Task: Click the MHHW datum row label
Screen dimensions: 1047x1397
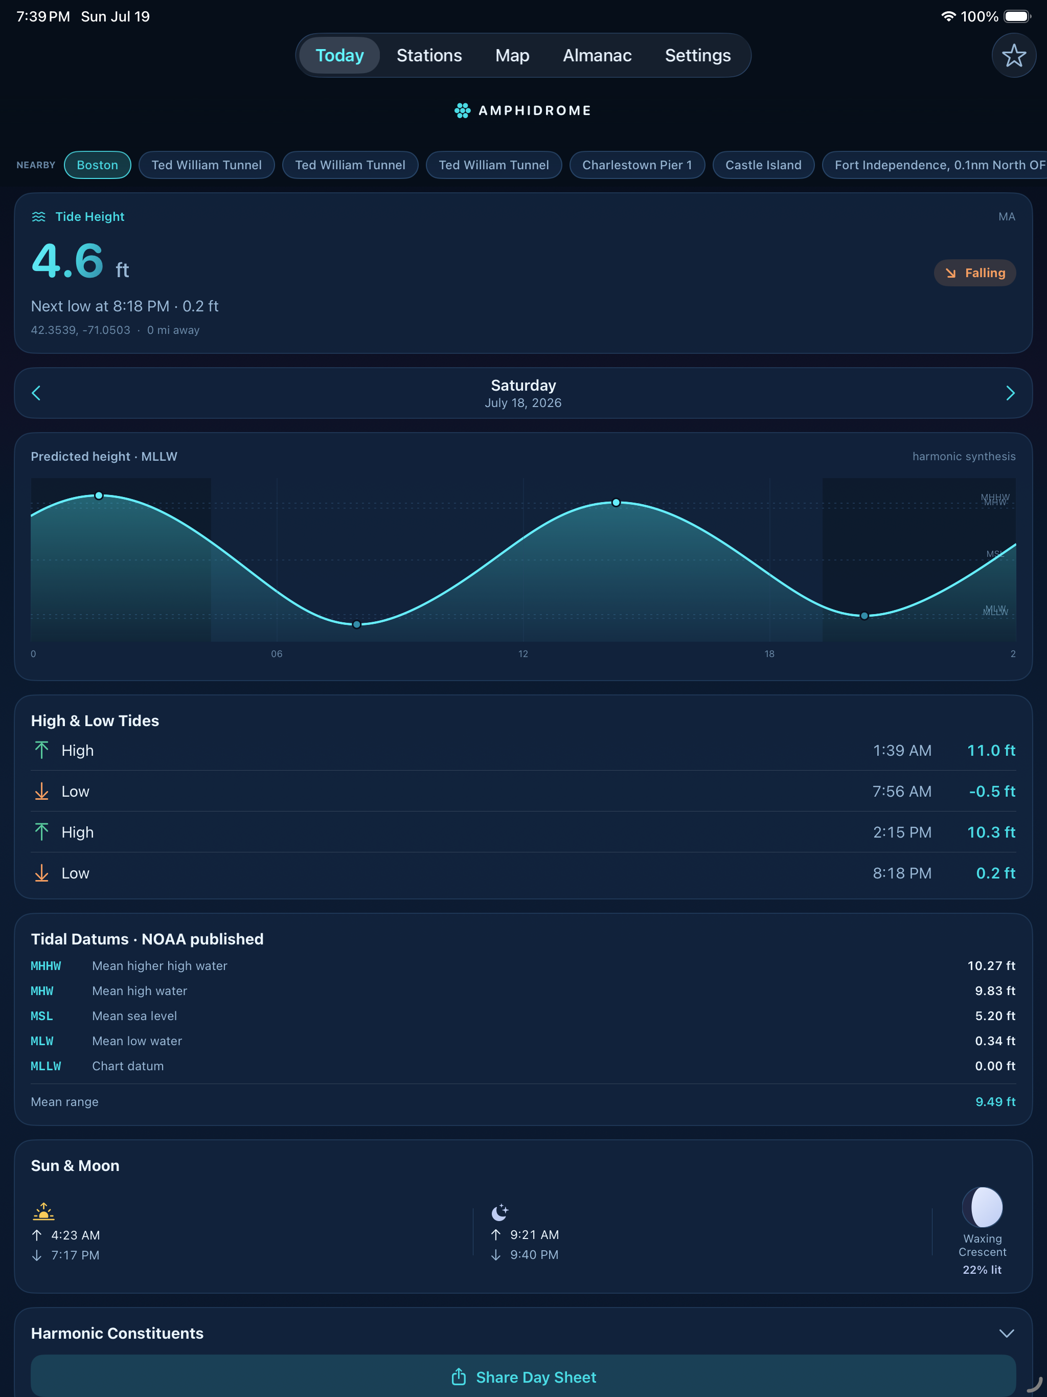Action: [46, 965]
